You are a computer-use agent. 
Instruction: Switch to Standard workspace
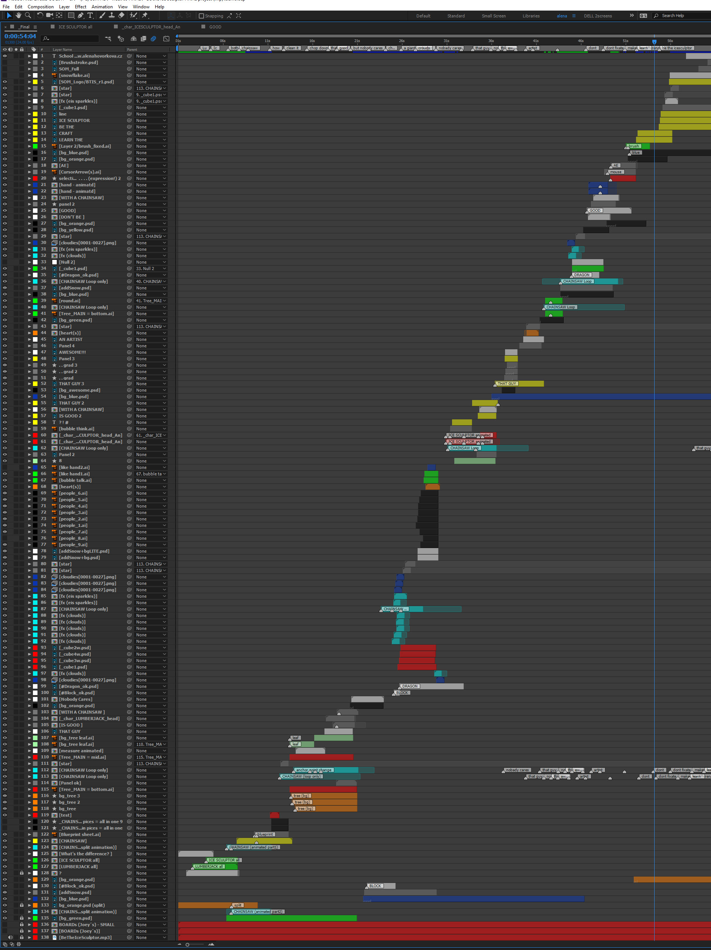pyautogui.click(x=456, y=16)
